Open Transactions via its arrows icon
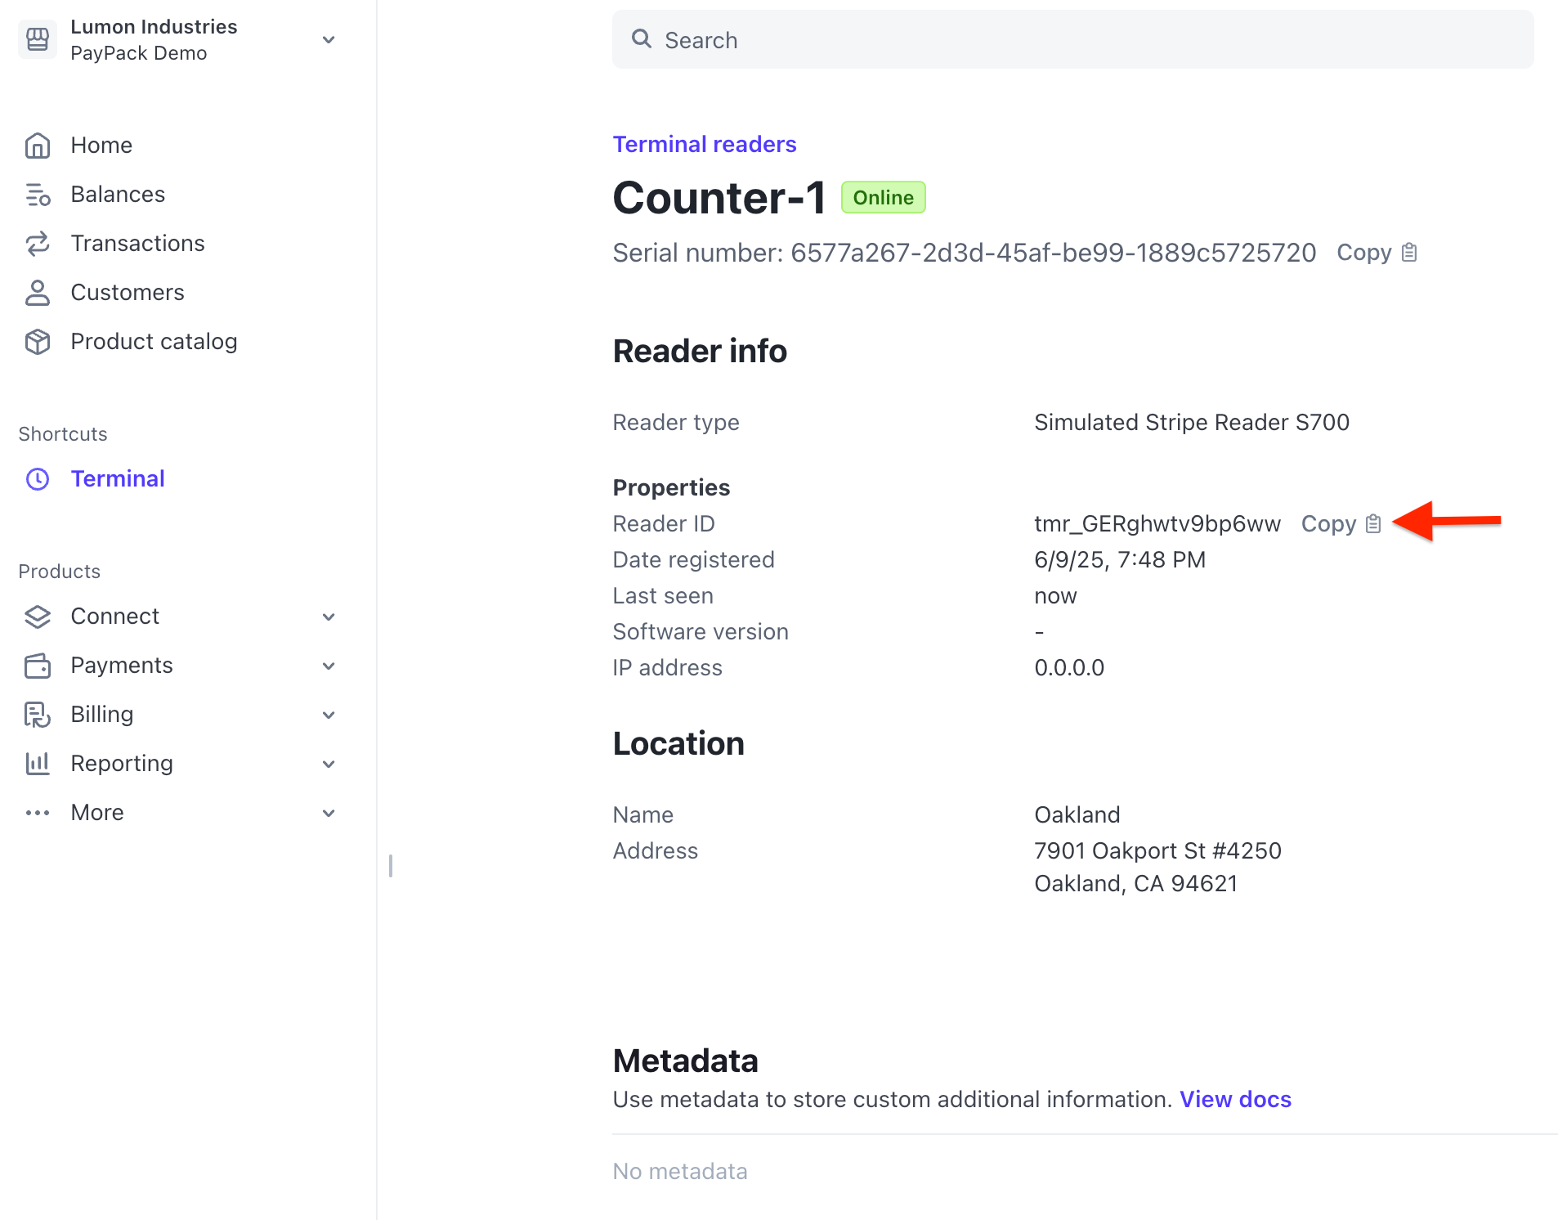1558x1220 pixels. tap(38, 244)
